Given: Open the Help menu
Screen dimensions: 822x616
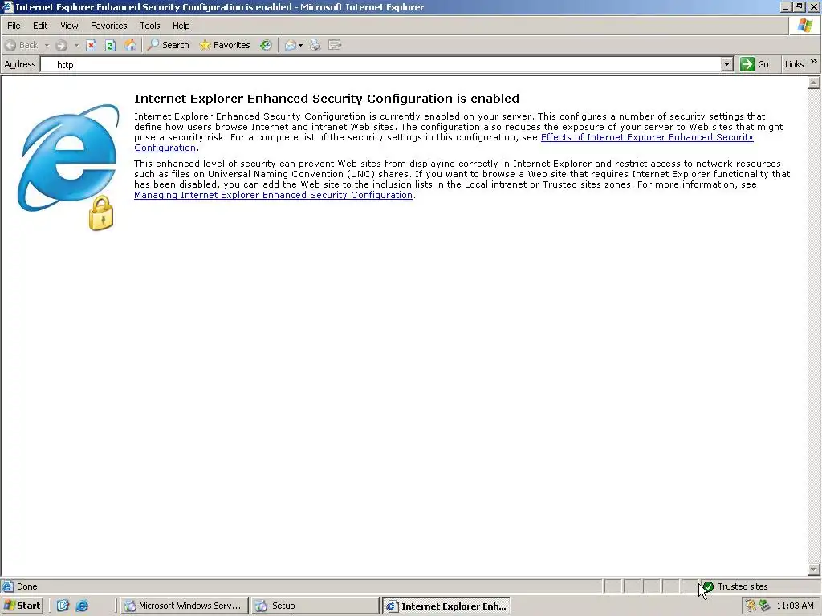Looking at the screenshot, I should [181, 26].
